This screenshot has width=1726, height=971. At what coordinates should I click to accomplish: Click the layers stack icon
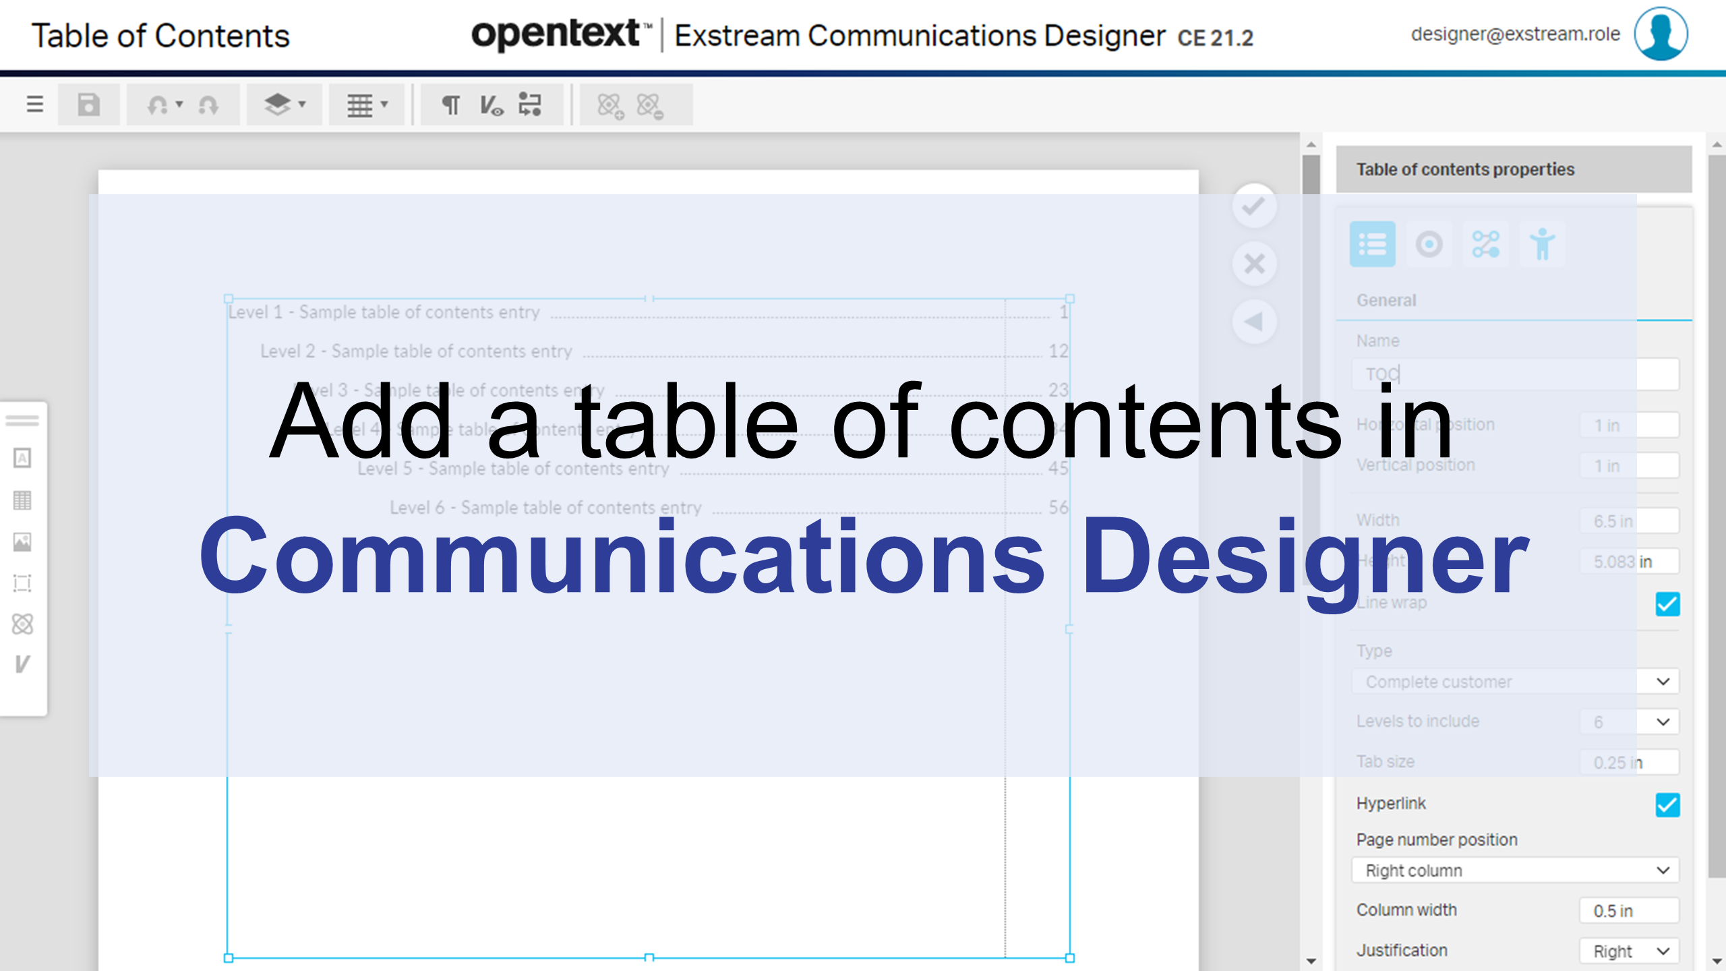tap(277, 105)
